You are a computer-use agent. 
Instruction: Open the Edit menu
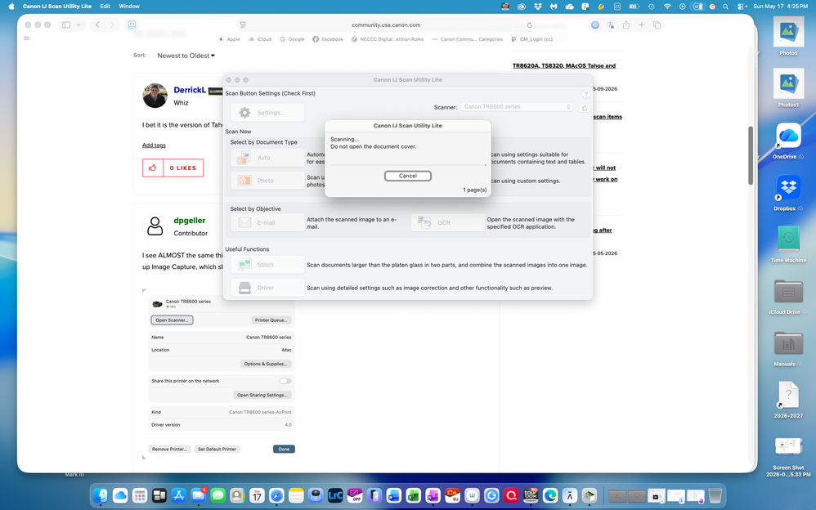point(105,7)
